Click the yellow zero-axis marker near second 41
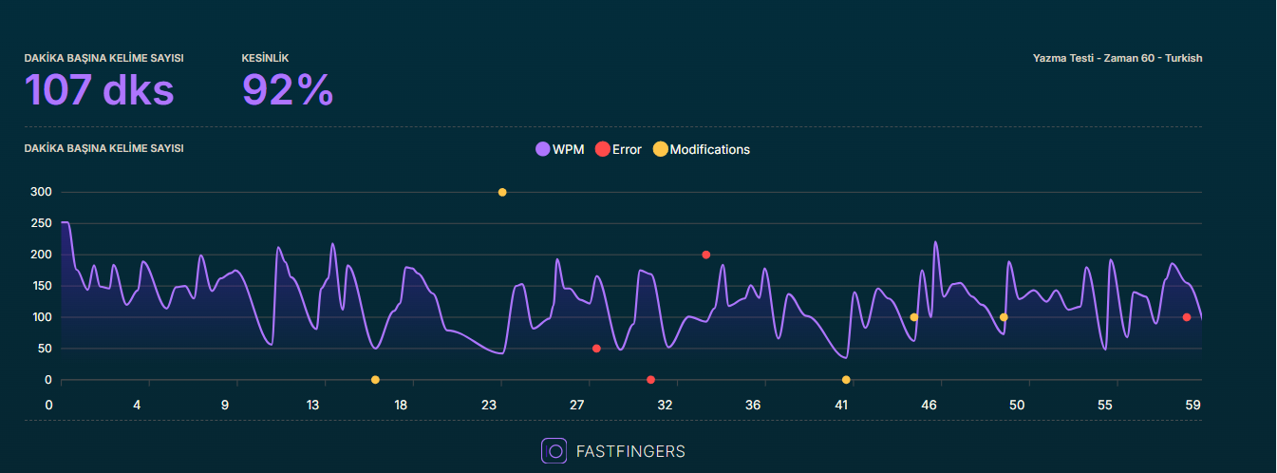Viewport: 1277px width, 473px height. pos(846,380)
